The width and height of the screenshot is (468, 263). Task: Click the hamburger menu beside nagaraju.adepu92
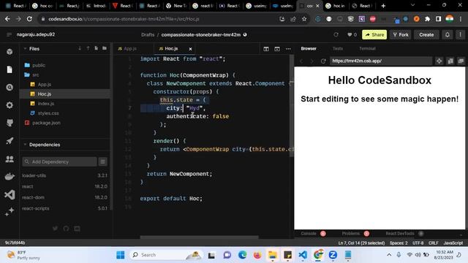9,34
